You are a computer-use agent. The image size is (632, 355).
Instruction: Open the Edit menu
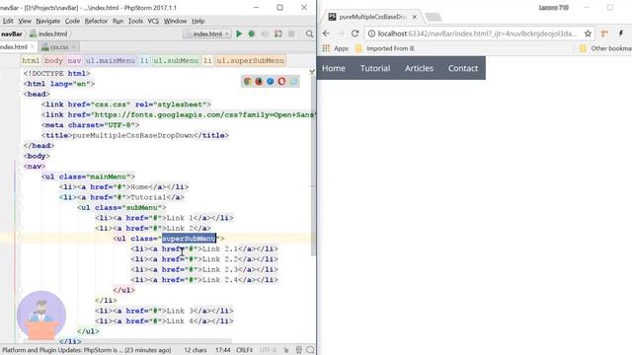click(x=8, y=21)
